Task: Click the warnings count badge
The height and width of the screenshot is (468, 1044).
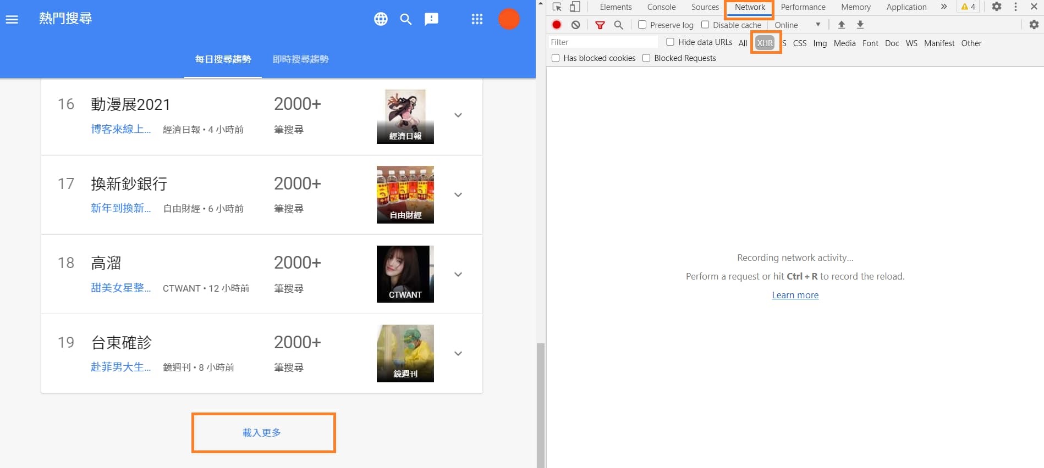Action: [969, 7]
